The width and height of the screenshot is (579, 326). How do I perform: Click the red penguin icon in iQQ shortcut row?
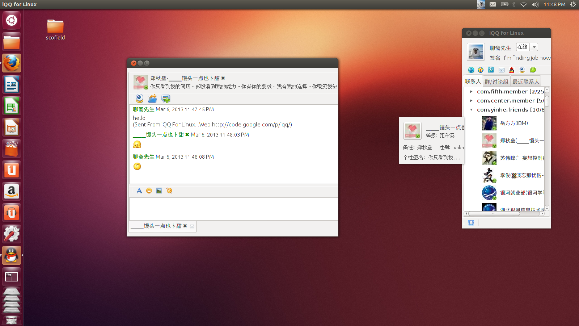(x=511, y=70)
